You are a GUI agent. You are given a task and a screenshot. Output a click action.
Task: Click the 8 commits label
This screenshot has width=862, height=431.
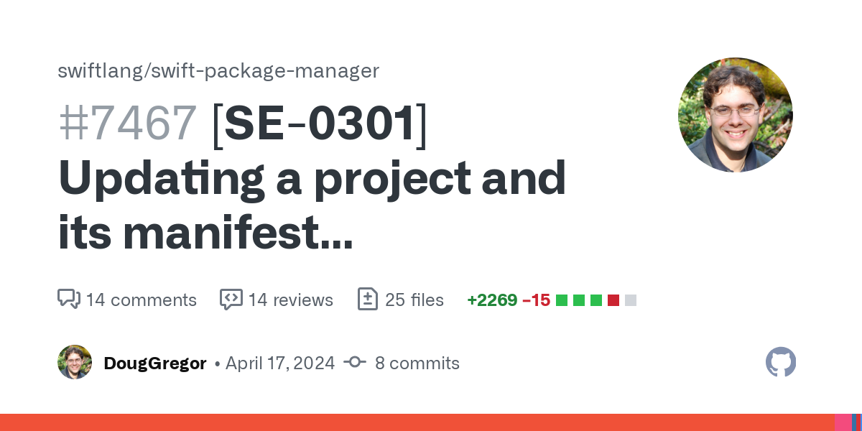click(x=417, y=363)
